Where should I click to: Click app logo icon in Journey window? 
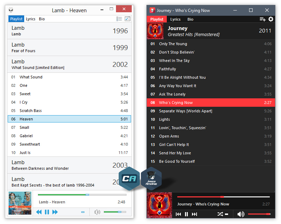click(x=152, y=10)
